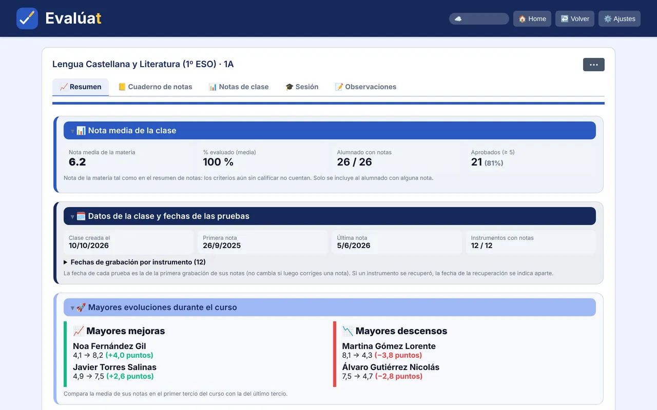Image resolution: width=657 pixels, height=410 pixels.
Task: Select student Noa Fernández Gil
Action: pyautogui.click(x=109, y=346)
